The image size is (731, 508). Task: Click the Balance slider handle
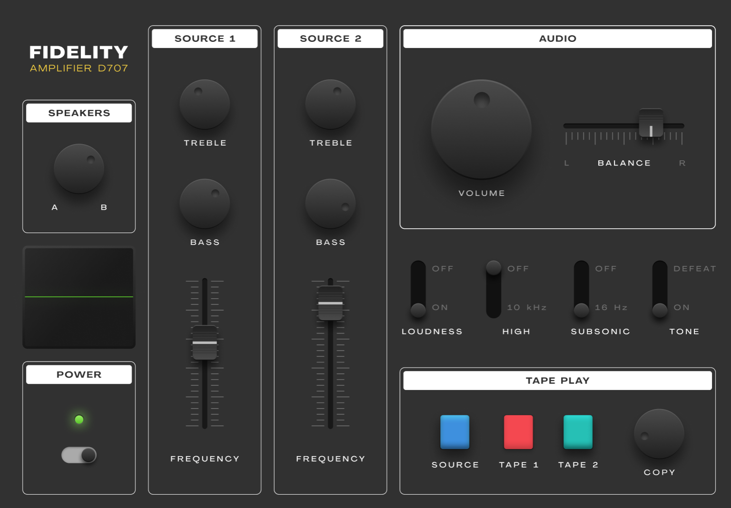click(x=651, y=123)
